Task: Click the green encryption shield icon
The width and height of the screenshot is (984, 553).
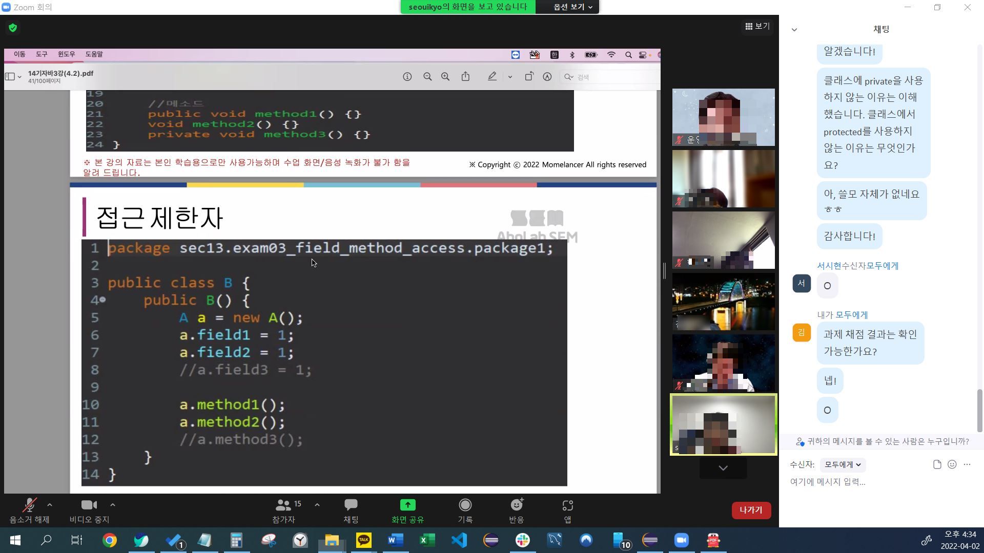Action: 13,28
